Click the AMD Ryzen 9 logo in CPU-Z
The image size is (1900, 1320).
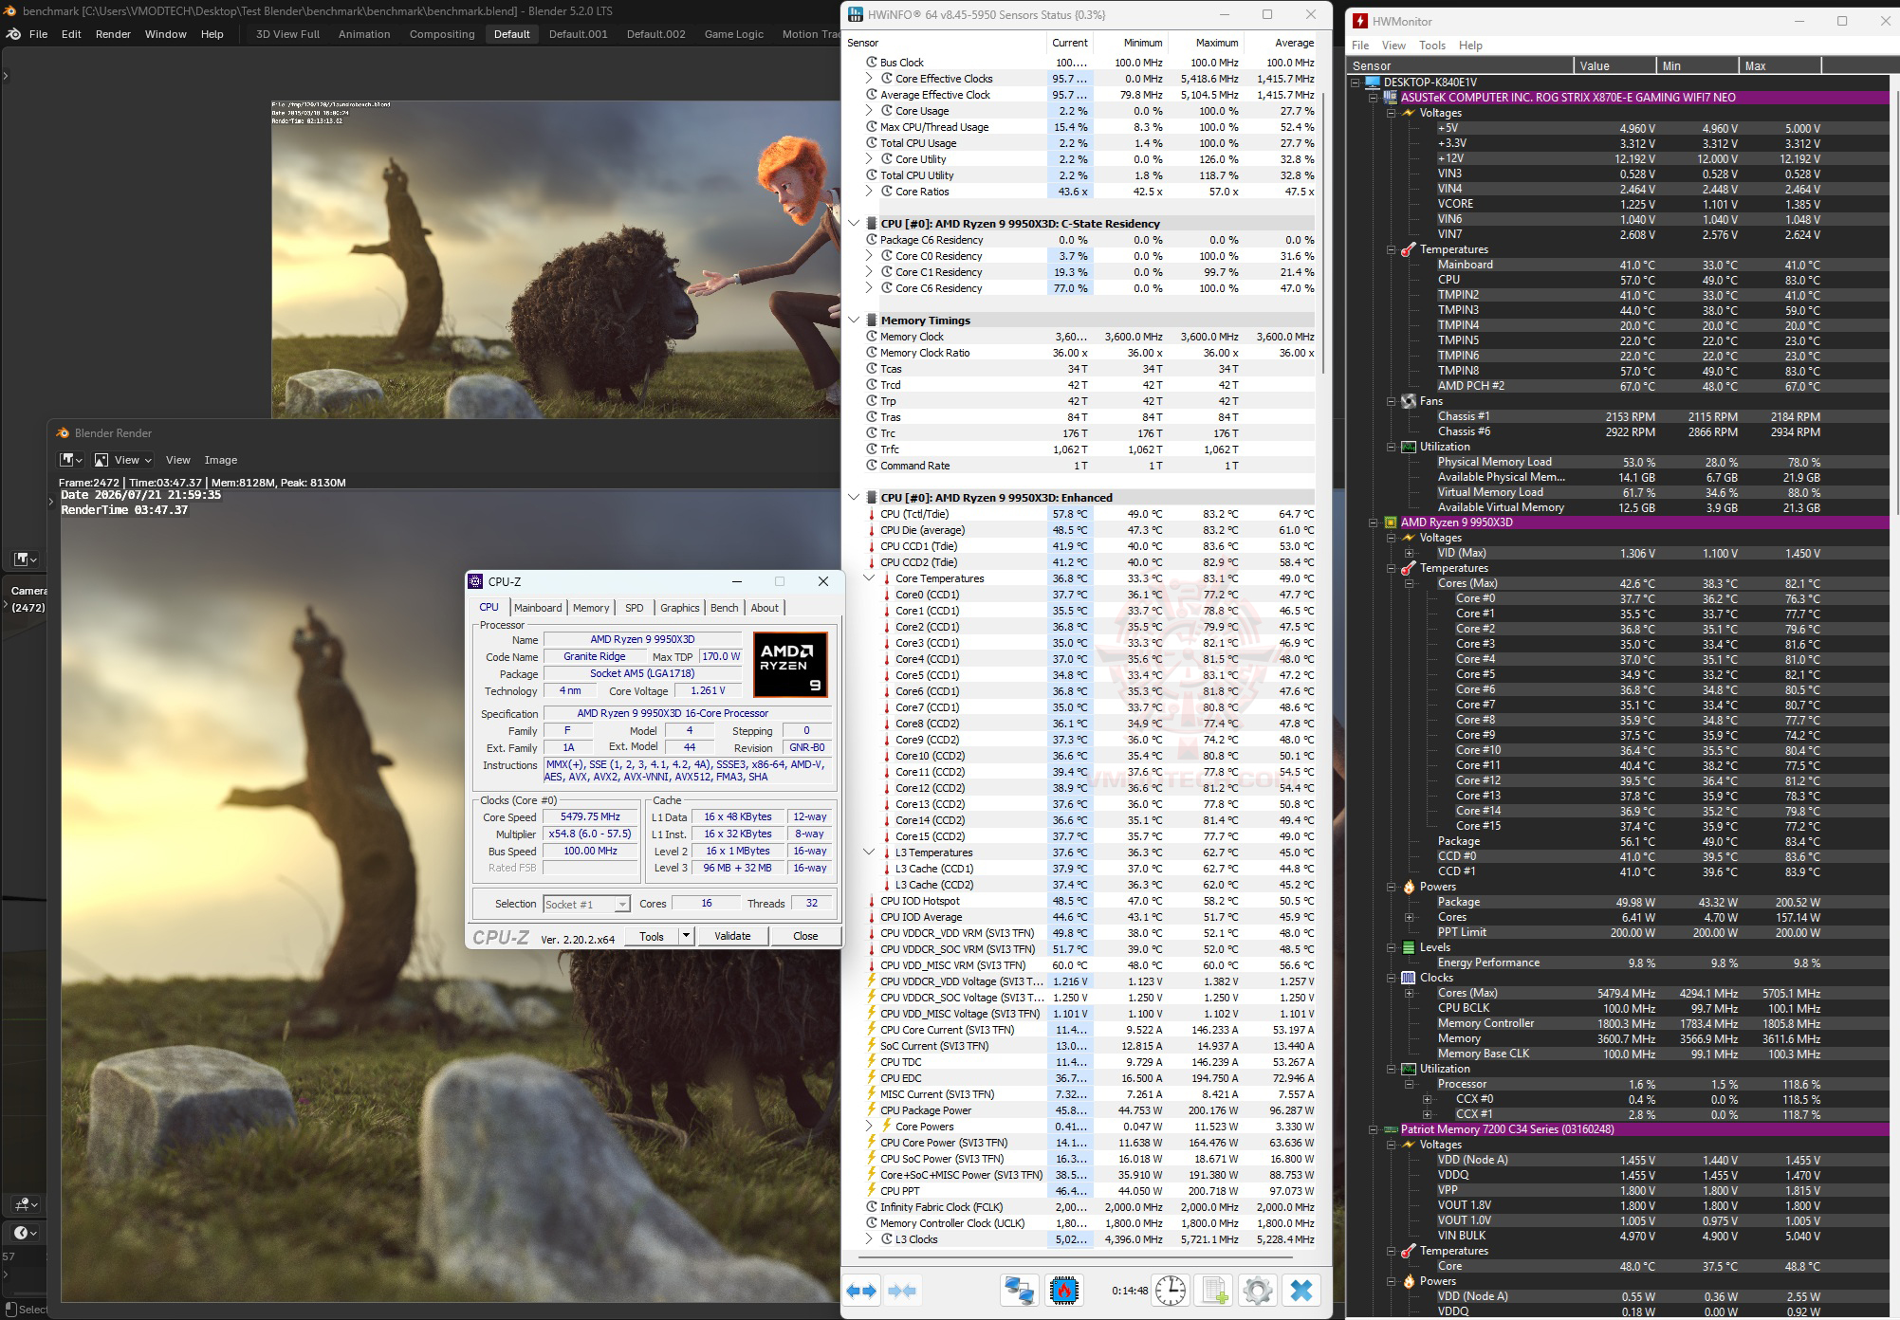pos(790,665)
